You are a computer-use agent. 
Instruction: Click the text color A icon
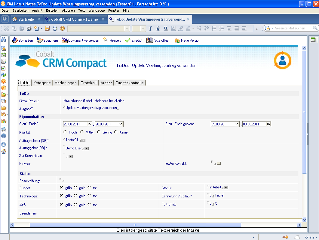click(x=173, y=28)
